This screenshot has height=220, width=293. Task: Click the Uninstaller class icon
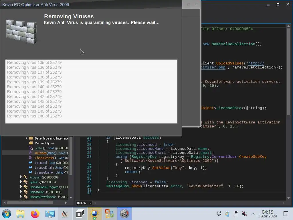(x=25, y=192)
